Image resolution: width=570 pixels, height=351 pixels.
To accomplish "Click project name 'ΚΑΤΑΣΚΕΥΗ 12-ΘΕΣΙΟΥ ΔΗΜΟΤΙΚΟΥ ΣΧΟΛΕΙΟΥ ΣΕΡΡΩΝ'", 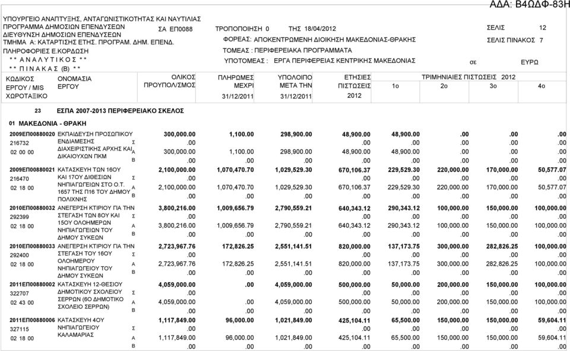I will [90, 295].
